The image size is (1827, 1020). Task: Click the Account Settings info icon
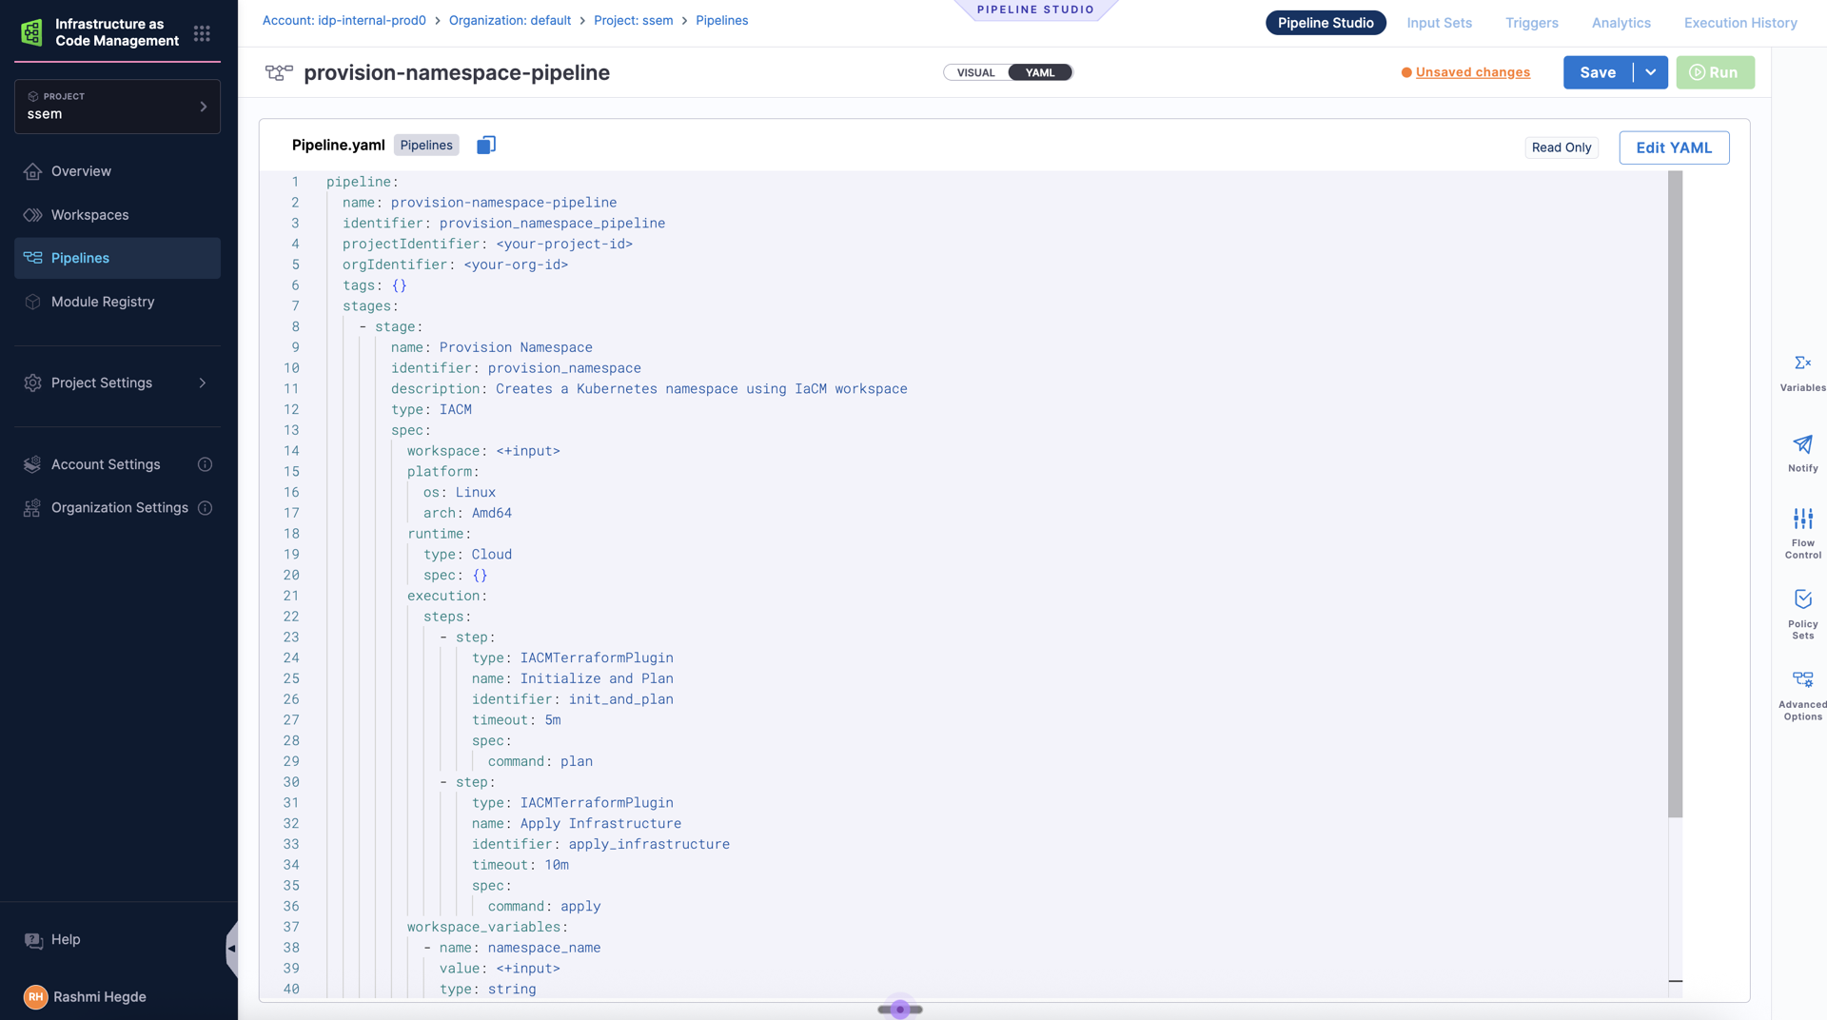pos(205,464)
